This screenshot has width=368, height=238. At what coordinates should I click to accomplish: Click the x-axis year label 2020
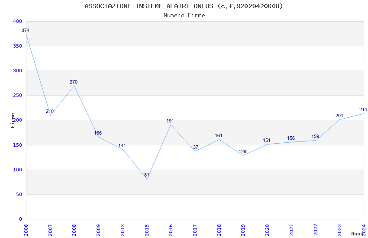(267, 230)
